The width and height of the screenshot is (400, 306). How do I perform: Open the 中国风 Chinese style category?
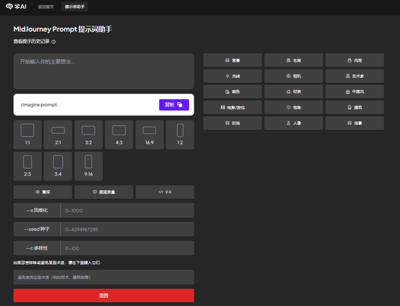(x=354, y=92)
